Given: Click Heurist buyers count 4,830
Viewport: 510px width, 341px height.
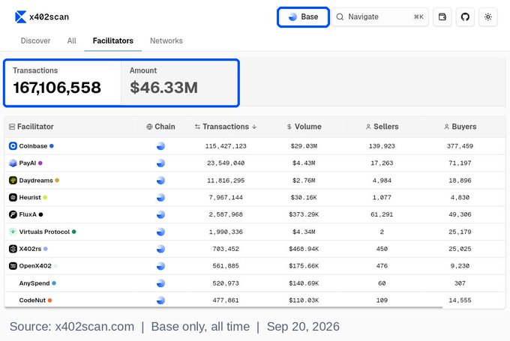Looking at the screenshot, I should [x=460, y=197].
